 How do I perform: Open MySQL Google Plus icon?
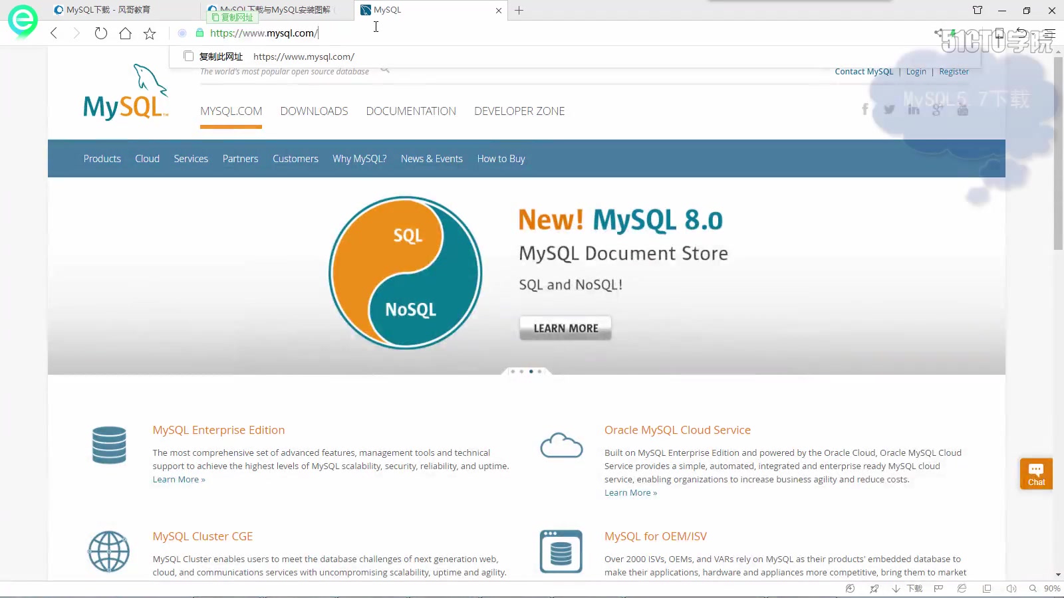[x=938, y=110]
